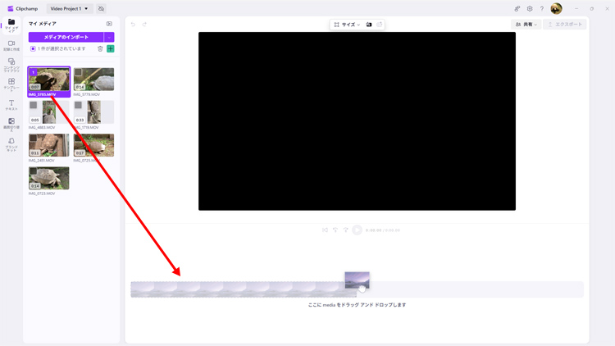Open the Transitions sidebar icon
The height and width of the screenshot is (346, 615).
11,124
